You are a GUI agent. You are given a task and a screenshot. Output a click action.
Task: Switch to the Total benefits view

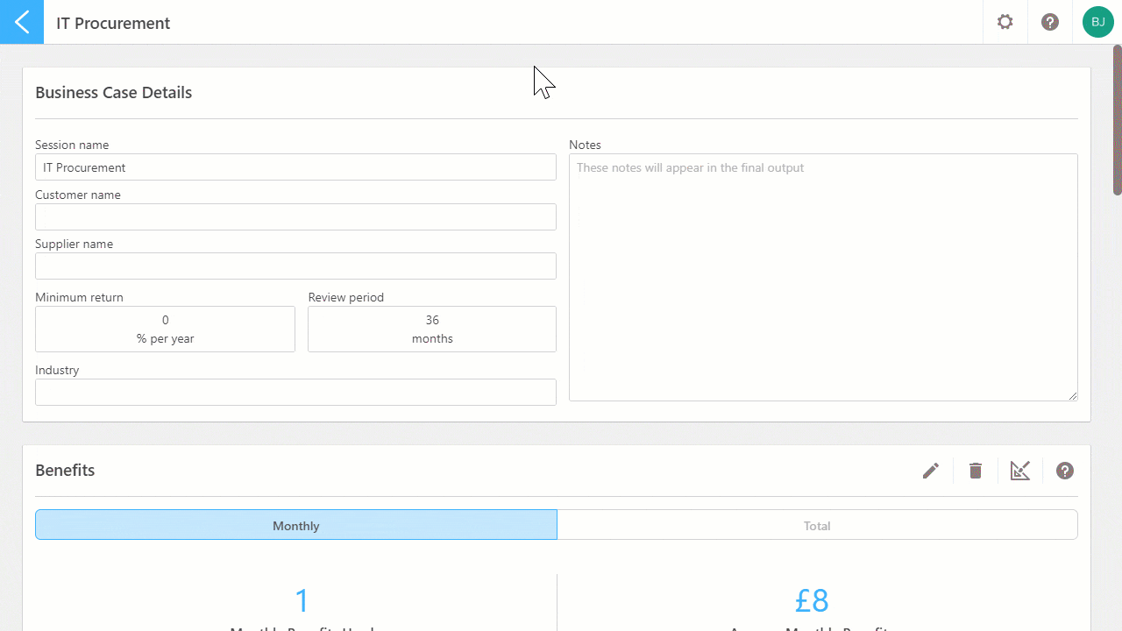tap(817, 525)
